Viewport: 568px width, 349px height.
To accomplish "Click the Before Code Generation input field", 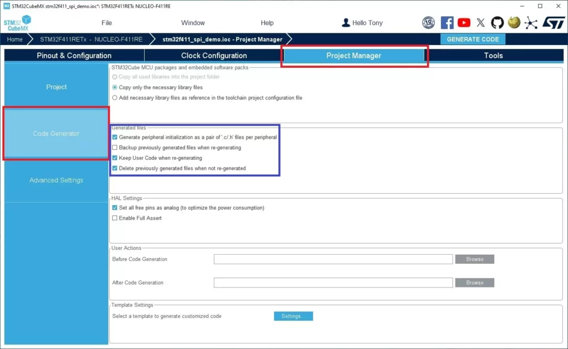I will pos(333,259).
